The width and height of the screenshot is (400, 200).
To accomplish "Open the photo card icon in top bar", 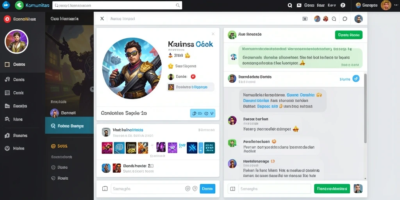I will coord(299,5).
